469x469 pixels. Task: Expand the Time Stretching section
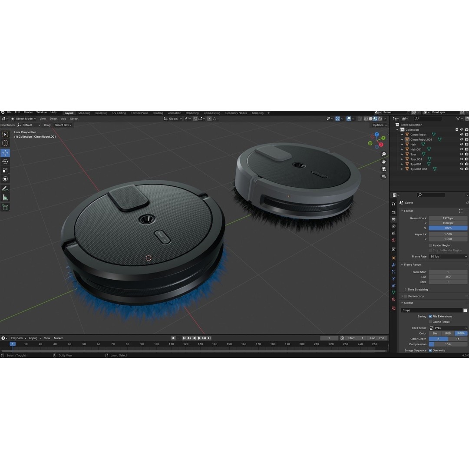(406, 290)
